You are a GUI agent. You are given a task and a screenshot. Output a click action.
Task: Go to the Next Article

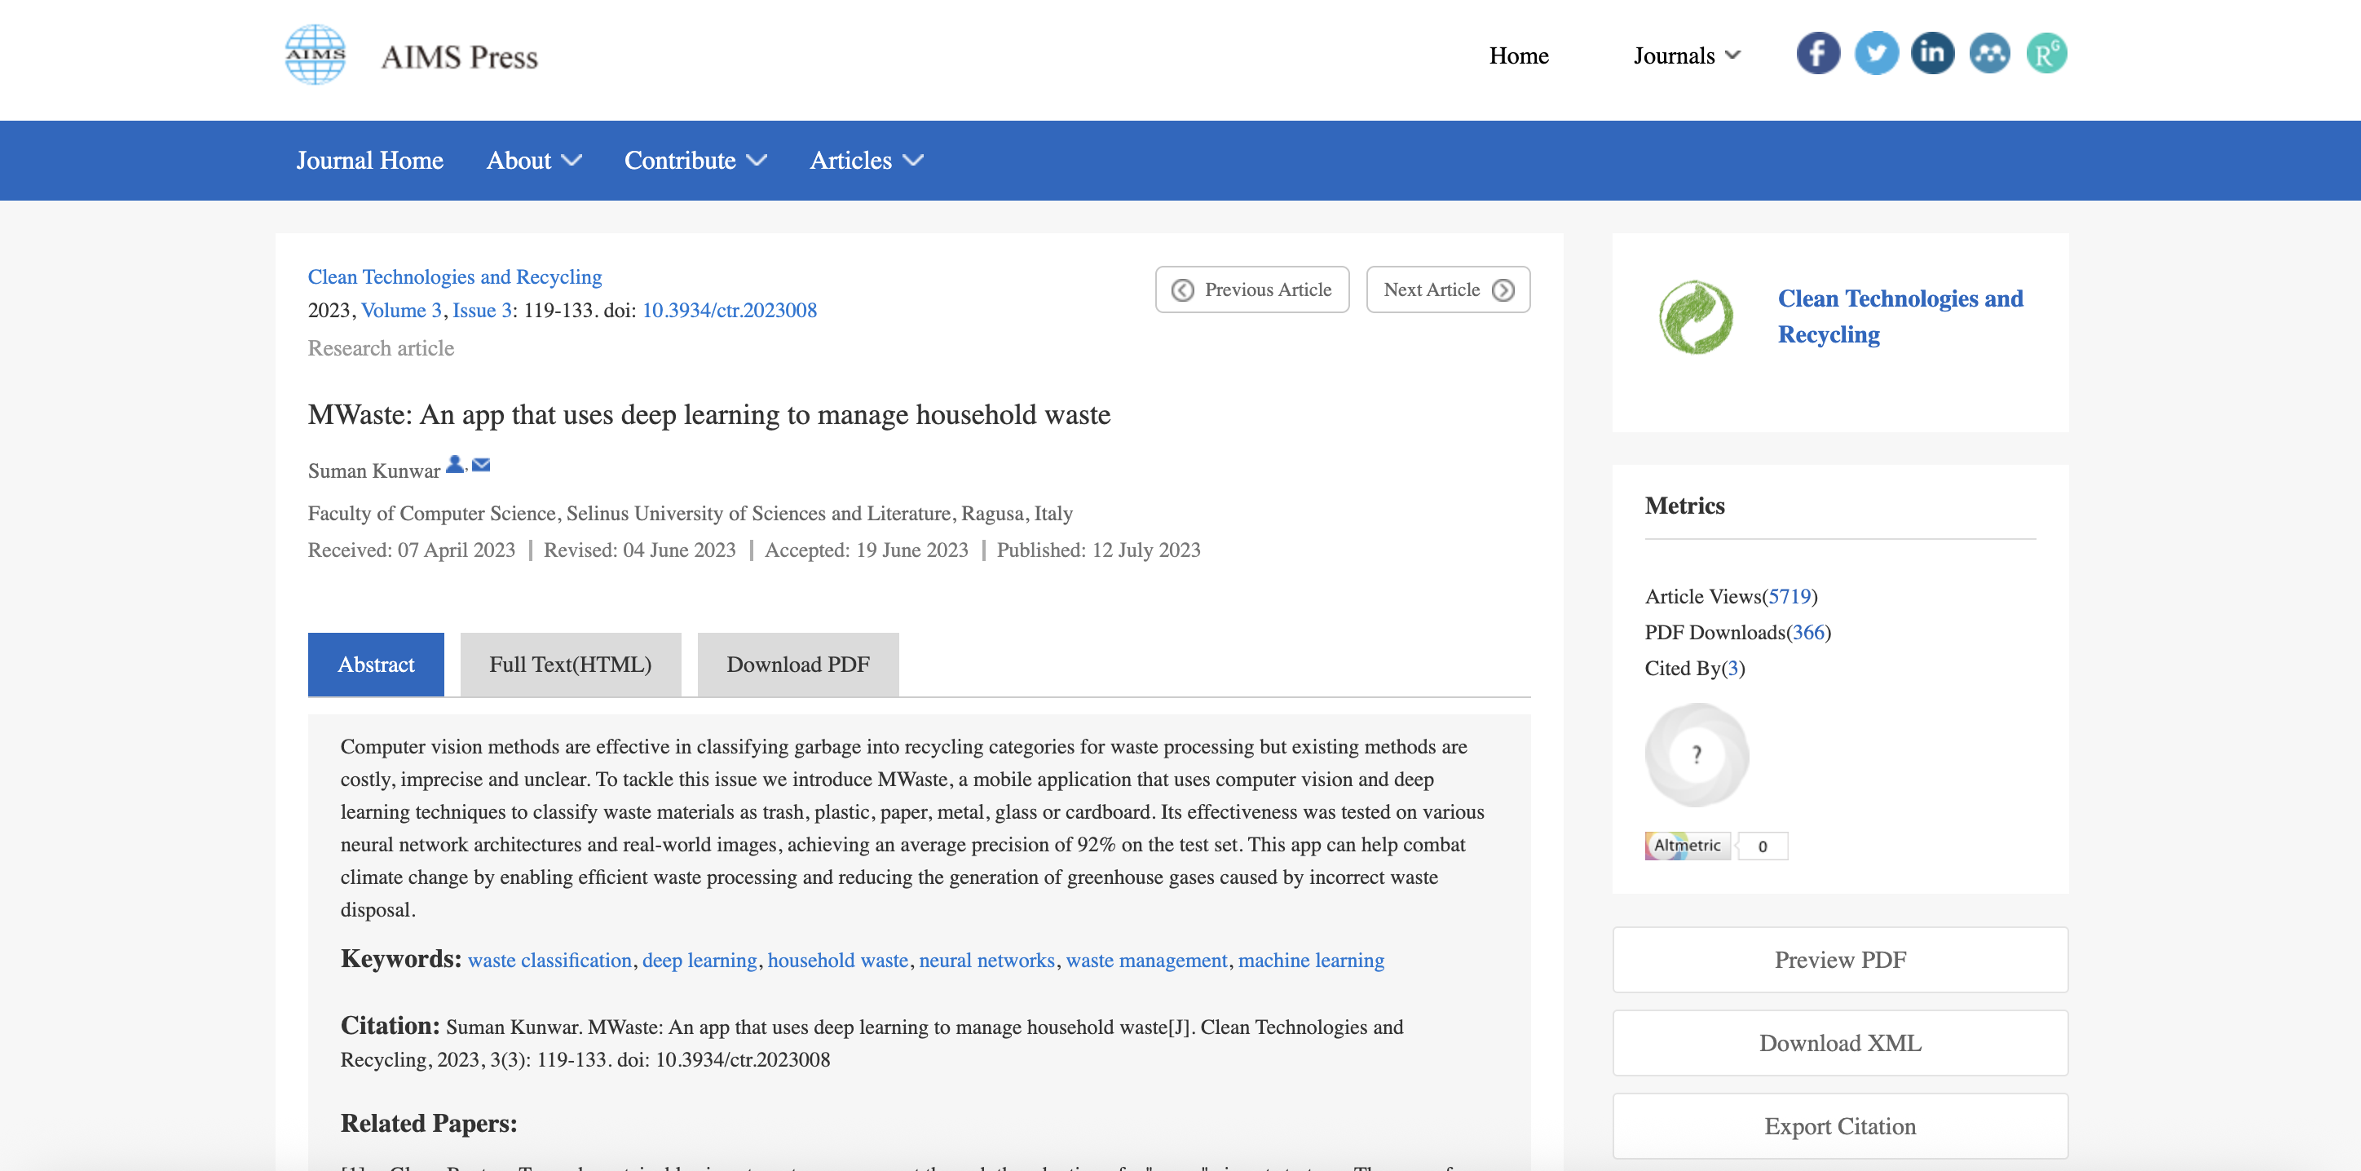coord(1447,289)
